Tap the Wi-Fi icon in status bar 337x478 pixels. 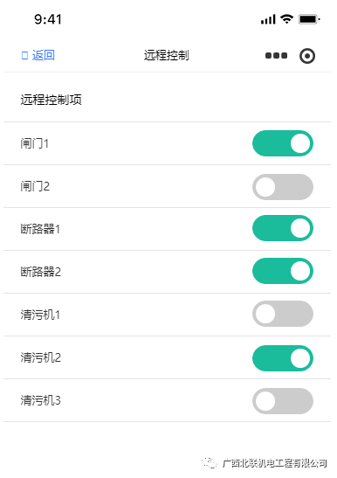286,19
